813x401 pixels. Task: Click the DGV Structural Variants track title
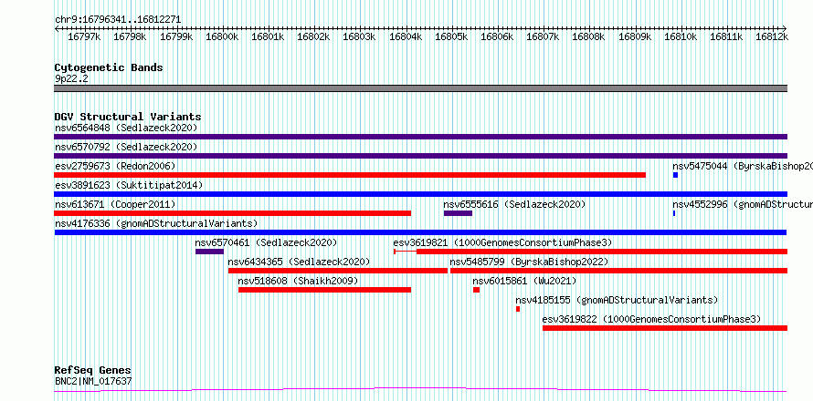[128, 117]
